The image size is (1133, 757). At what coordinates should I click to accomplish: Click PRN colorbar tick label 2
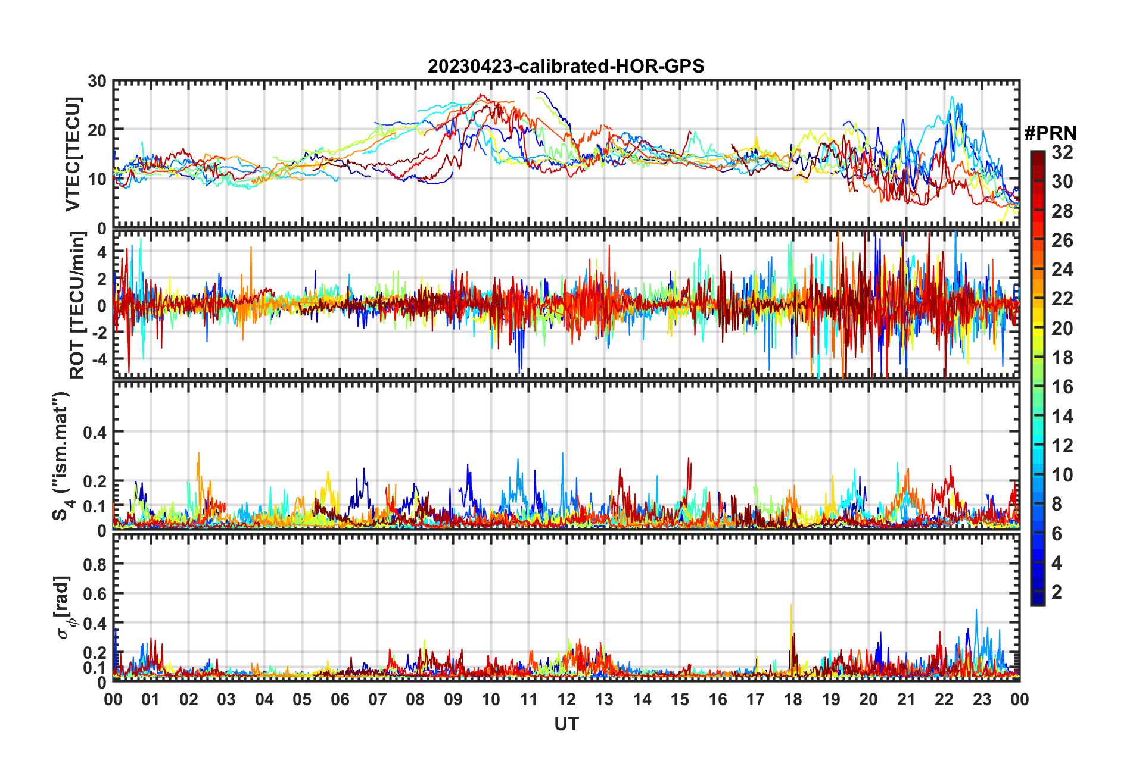[1057, 592]
